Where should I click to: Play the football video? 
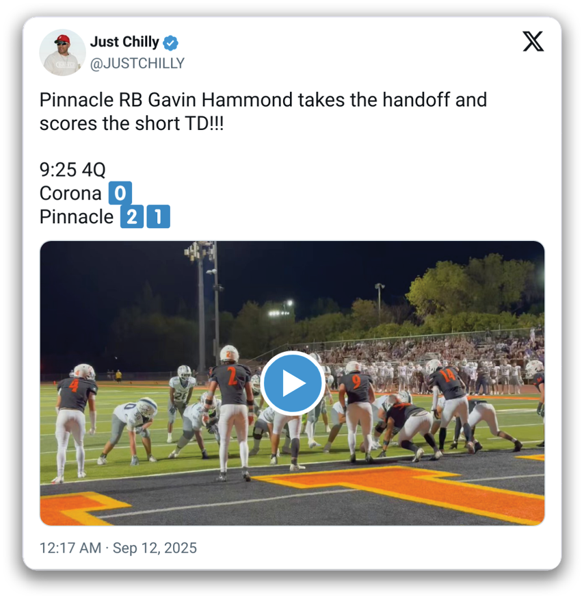(x=293, y=383)
